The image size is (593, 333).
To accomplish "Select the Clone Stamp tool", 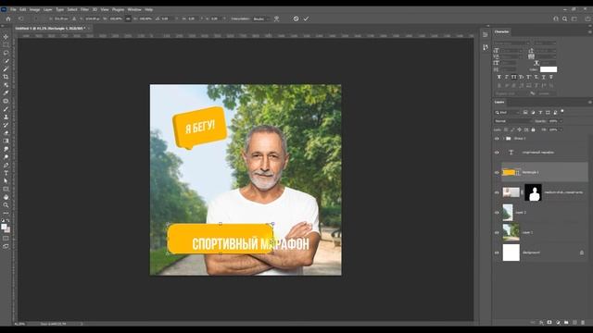I will (x=6, y=117).
